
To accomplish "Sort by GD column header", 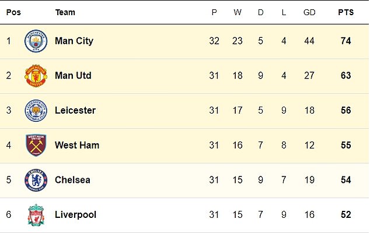I will (x=309, y=12).
